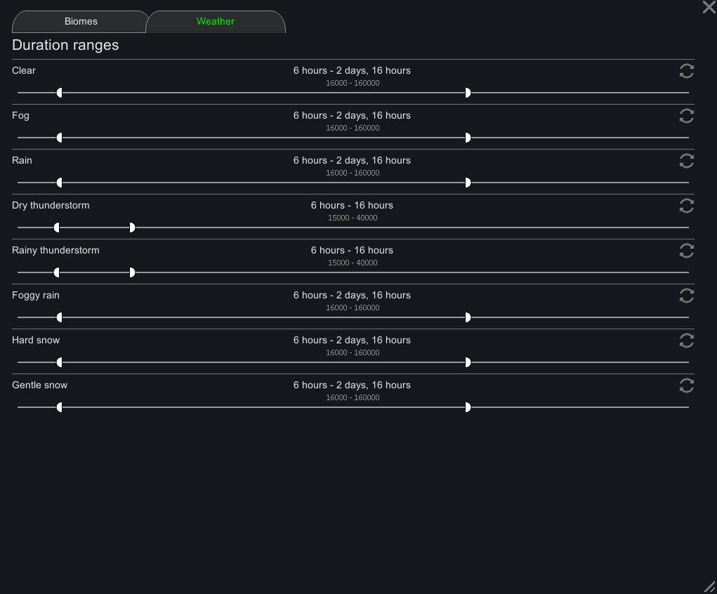Reset the Fog duration range
Screen dimensions: 717x594
click(x=686, y=116)
